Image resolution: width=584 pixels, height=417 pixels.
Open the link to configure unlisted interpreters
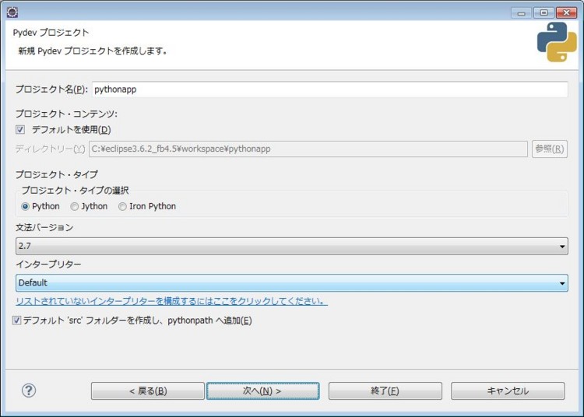172,301
